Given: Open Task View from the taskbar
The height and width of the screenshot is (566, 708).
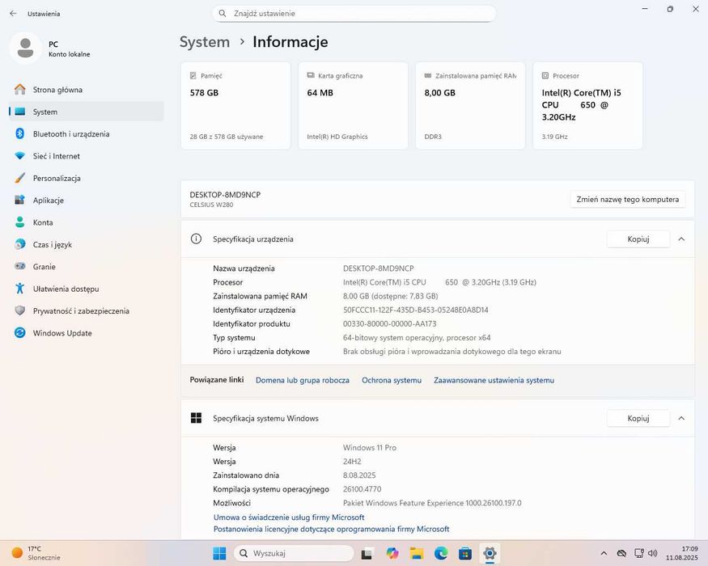Looking at the screenshot, I should 367,553.
